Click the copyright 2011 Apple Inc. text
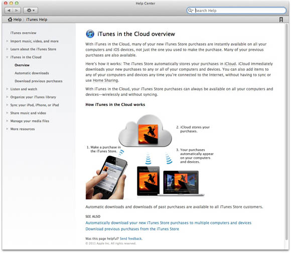 (x=111, y=243)
